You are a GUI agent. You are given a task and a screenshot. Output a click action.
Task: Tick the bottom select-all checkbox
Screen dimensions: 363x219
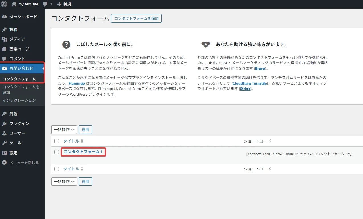point(56,169)
